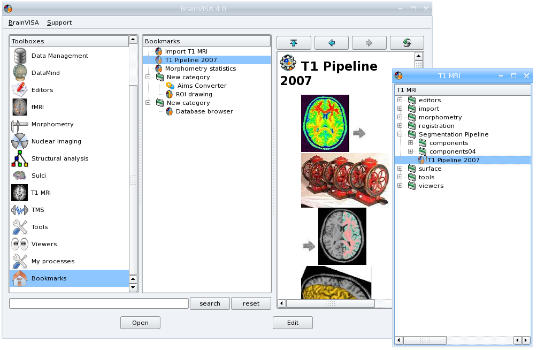Collapse the first New category bookmark folder
This screenshot has width=537, height=350.
point(149,77)
